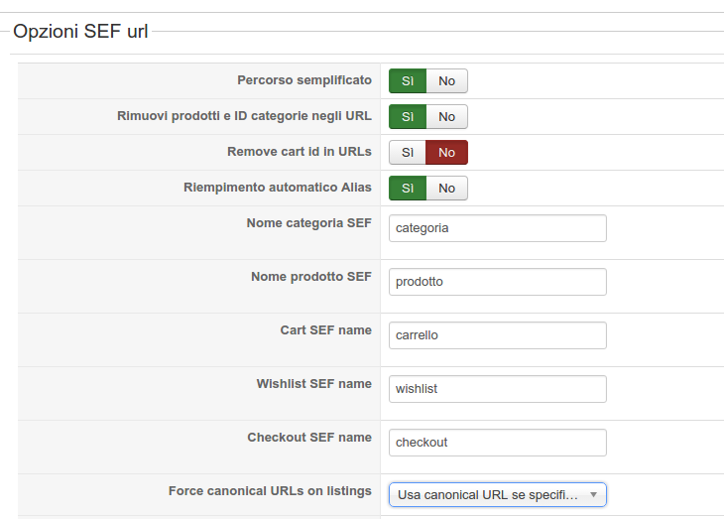
Task: Click the Opzioni SEF url section heading
Action: pyautogui.click(x=80, y=32)
